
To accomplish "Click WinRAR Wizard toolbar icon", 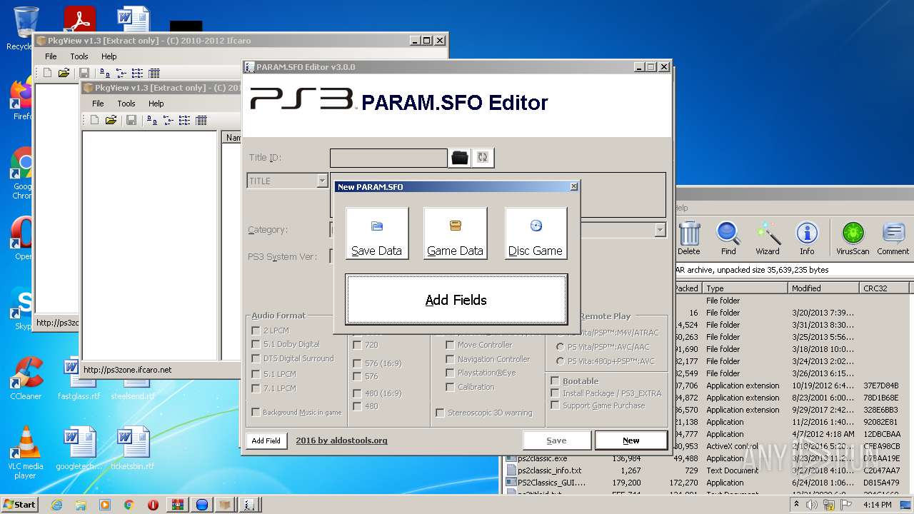I will coord(768,238).
